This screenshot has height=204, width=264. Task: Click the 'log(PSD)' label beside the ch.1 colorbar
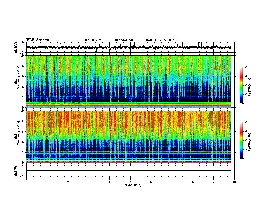click(x=250, y=87)
